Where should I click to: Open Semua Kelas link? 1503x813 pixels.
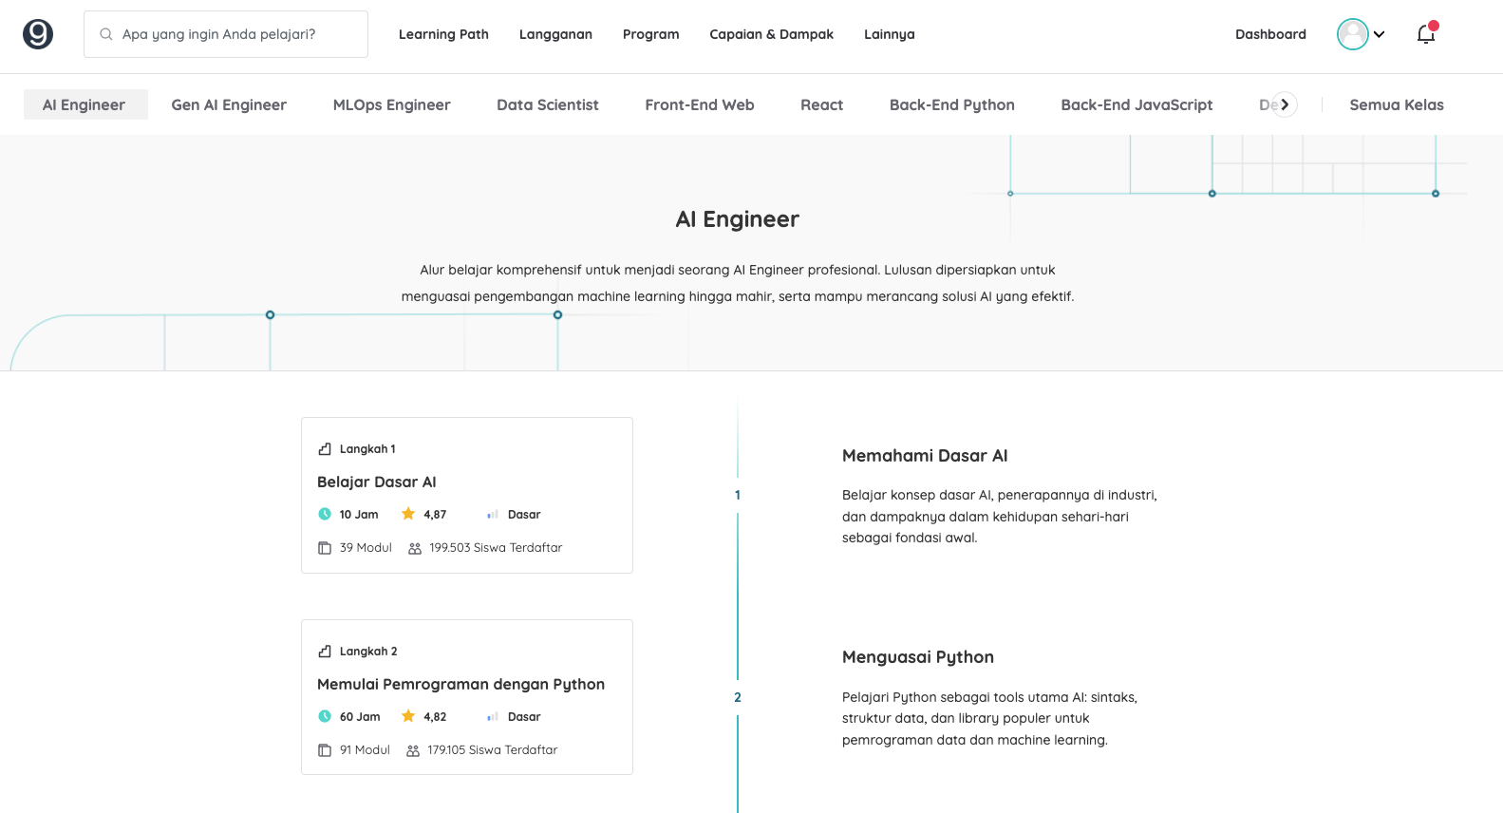click(x=1396, y=104)
